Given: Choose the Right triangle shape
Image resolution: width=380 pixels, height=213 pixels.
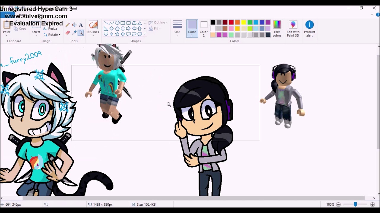Looking at the screenshot, I should (106, 28).
